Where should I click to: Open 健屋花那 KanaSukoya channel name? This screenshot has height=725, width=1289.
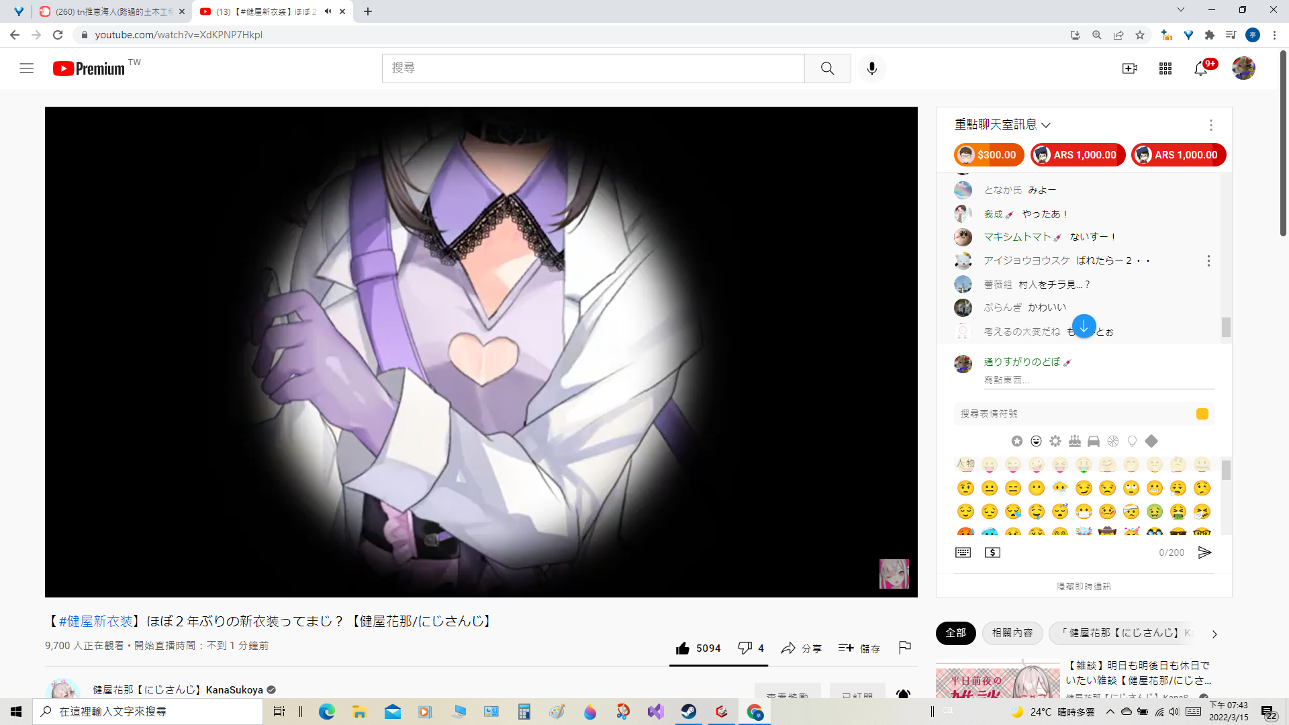[178, 690]
